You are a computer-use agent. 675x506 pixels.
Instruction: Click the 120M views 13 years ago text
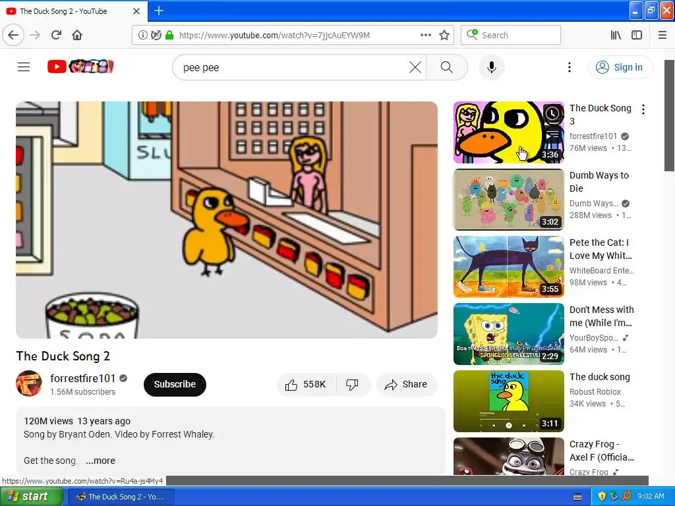coord(77,421)
